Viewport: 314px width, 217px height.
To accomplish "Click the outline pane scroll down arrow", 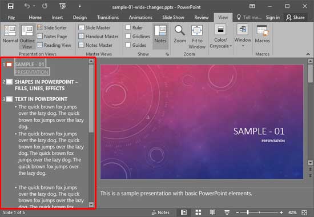I will click(91, 204).
